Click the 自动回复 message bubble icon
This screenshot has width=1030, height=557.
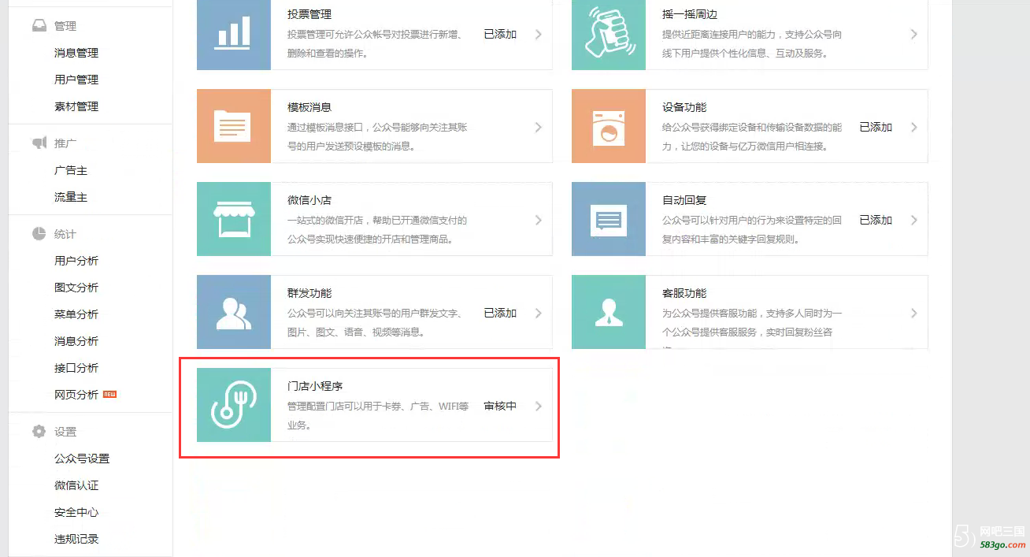coord(609,219)
